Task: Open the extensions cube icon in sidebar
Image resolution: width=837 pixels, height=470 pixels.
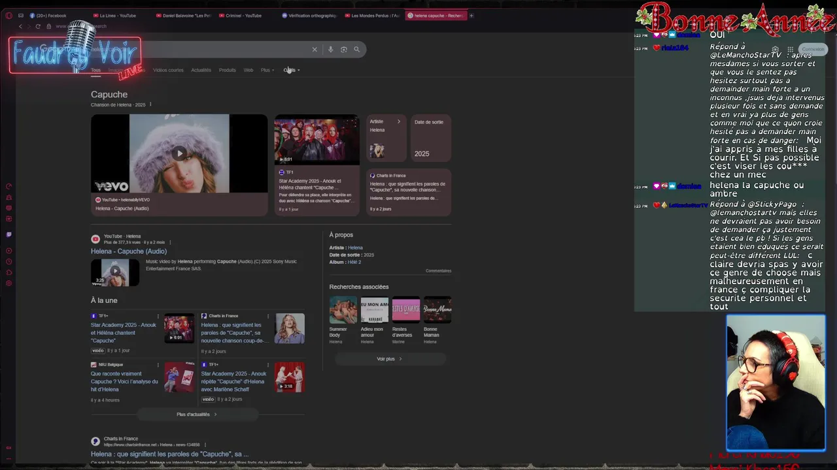Action: (9, 272)
